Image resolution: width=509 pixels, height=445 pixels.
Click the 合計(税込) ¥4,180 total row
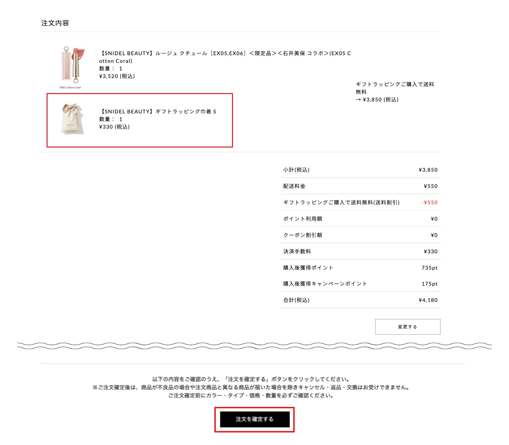[360, 300]
